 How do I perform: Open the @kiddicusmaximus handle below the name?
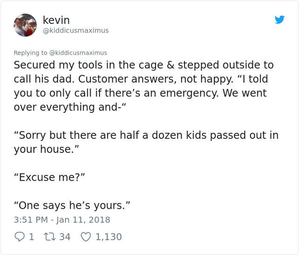[x=76, y=30]
